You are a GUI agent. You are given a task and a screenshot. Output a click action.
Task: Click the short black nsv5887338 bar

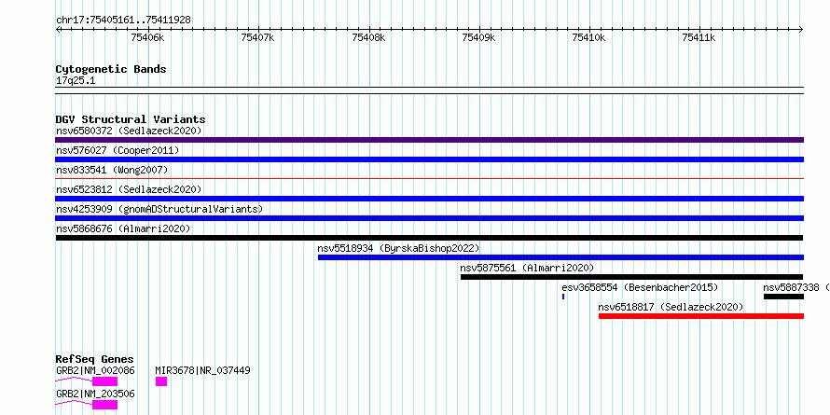click(783, 297)
